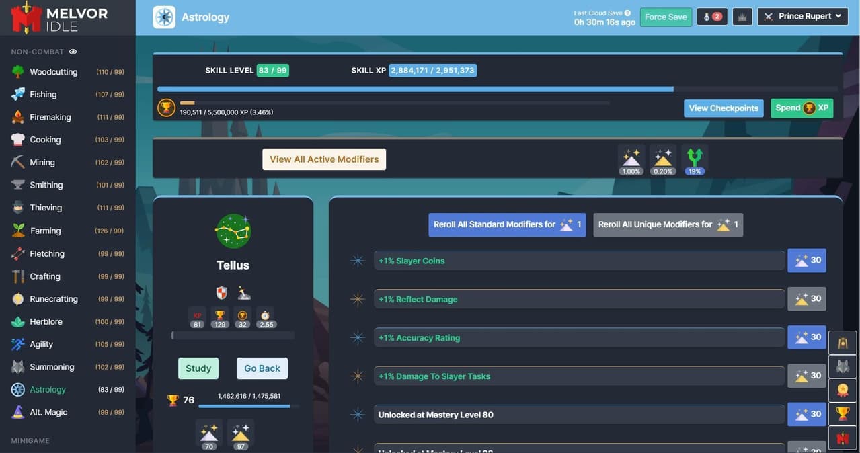Open Cooking skill
The image size is (860, 453).
coord(67,140)
